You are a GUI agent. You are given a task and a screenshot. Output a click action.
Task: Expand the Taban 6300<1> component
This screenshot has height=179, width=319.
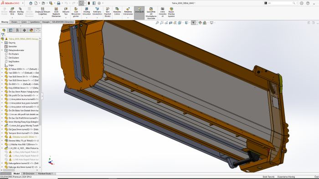point(2,69)
